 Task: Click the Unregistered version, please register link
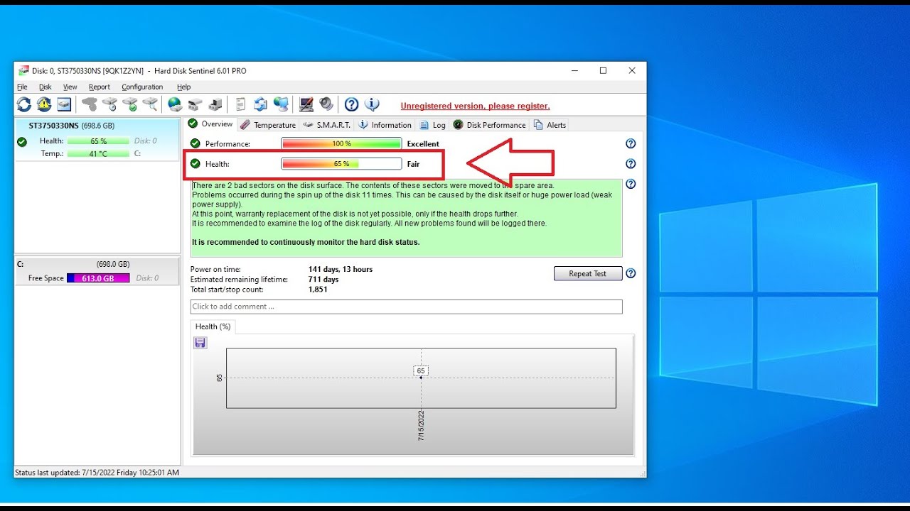(475, 106)
